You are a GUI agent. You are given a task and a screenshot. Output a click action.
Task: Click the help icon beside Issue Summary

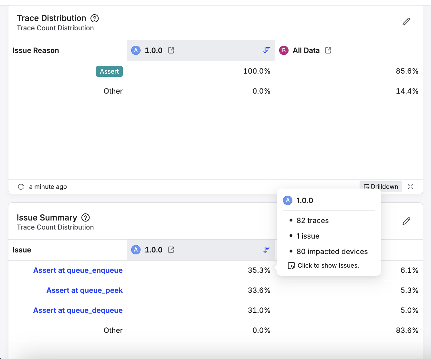click(85, 218)
